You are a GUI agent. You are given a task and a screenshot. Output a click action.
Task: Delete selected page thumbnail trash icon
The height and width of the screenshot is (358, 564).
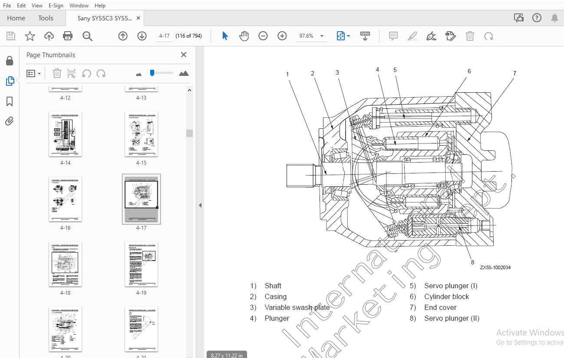pos(57,73)
